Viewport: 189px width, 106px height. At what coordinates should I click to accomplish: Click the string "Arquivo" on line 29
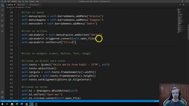coord(95,16)
